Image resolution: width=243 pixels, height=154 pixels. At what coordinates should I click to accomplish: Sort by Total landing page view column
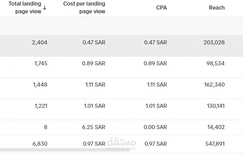[25, 8]
